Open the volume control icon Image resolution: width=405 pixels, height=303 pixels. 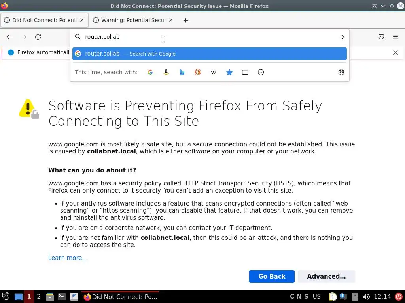(366, 297)
